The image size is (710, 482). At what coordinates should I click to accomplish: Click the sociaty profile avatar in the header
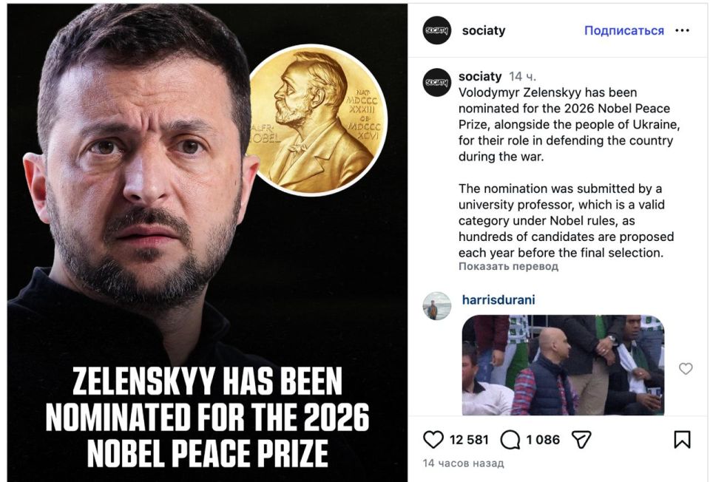tap(436, 30)
